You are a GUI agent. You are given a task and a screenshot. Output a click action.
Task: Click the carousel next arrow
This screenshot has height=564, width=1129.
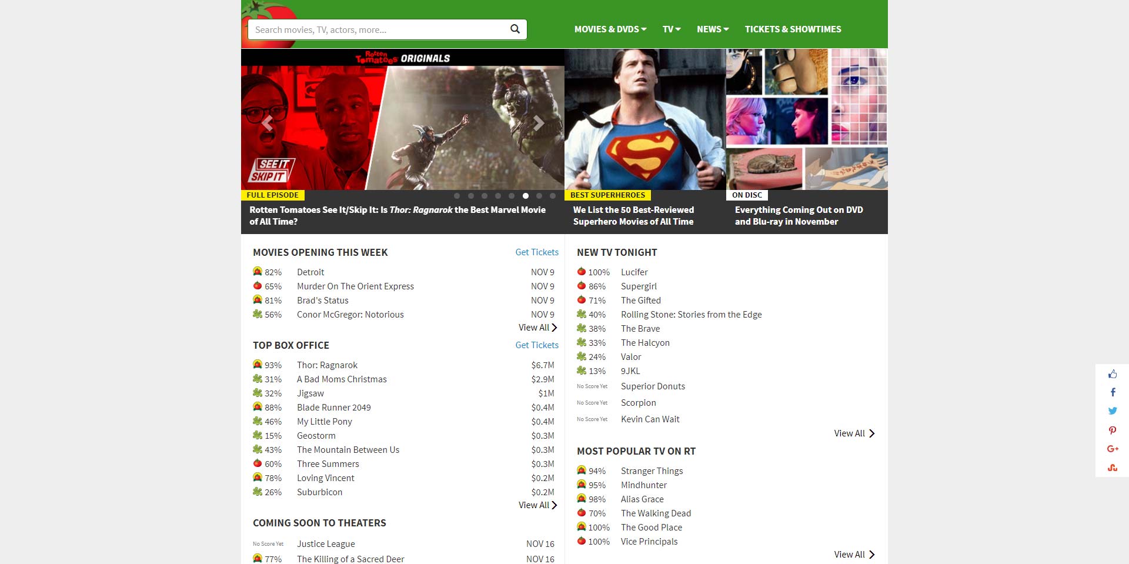click(x=539, y=124)
